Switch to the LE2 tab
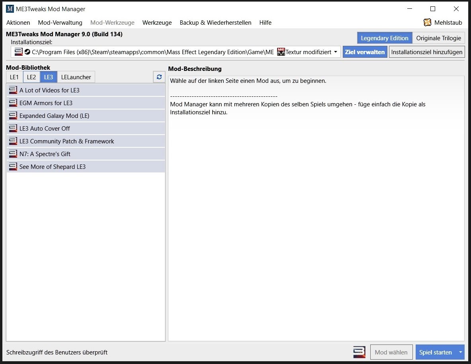Viewport: 471px width, 364px height. click(x=31, y=77)
